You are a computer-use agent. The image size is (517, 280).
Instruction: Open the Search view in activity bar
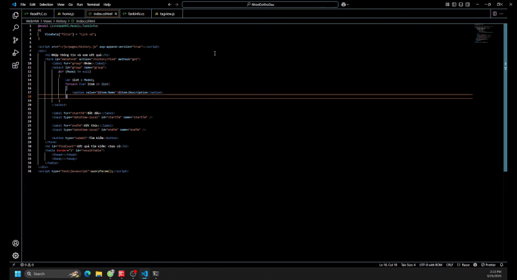[x=16, y=28]
